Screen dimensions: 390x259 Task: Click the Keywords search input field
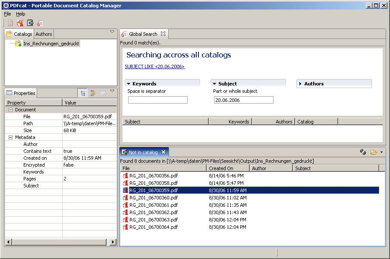click(x=158, y=100)
